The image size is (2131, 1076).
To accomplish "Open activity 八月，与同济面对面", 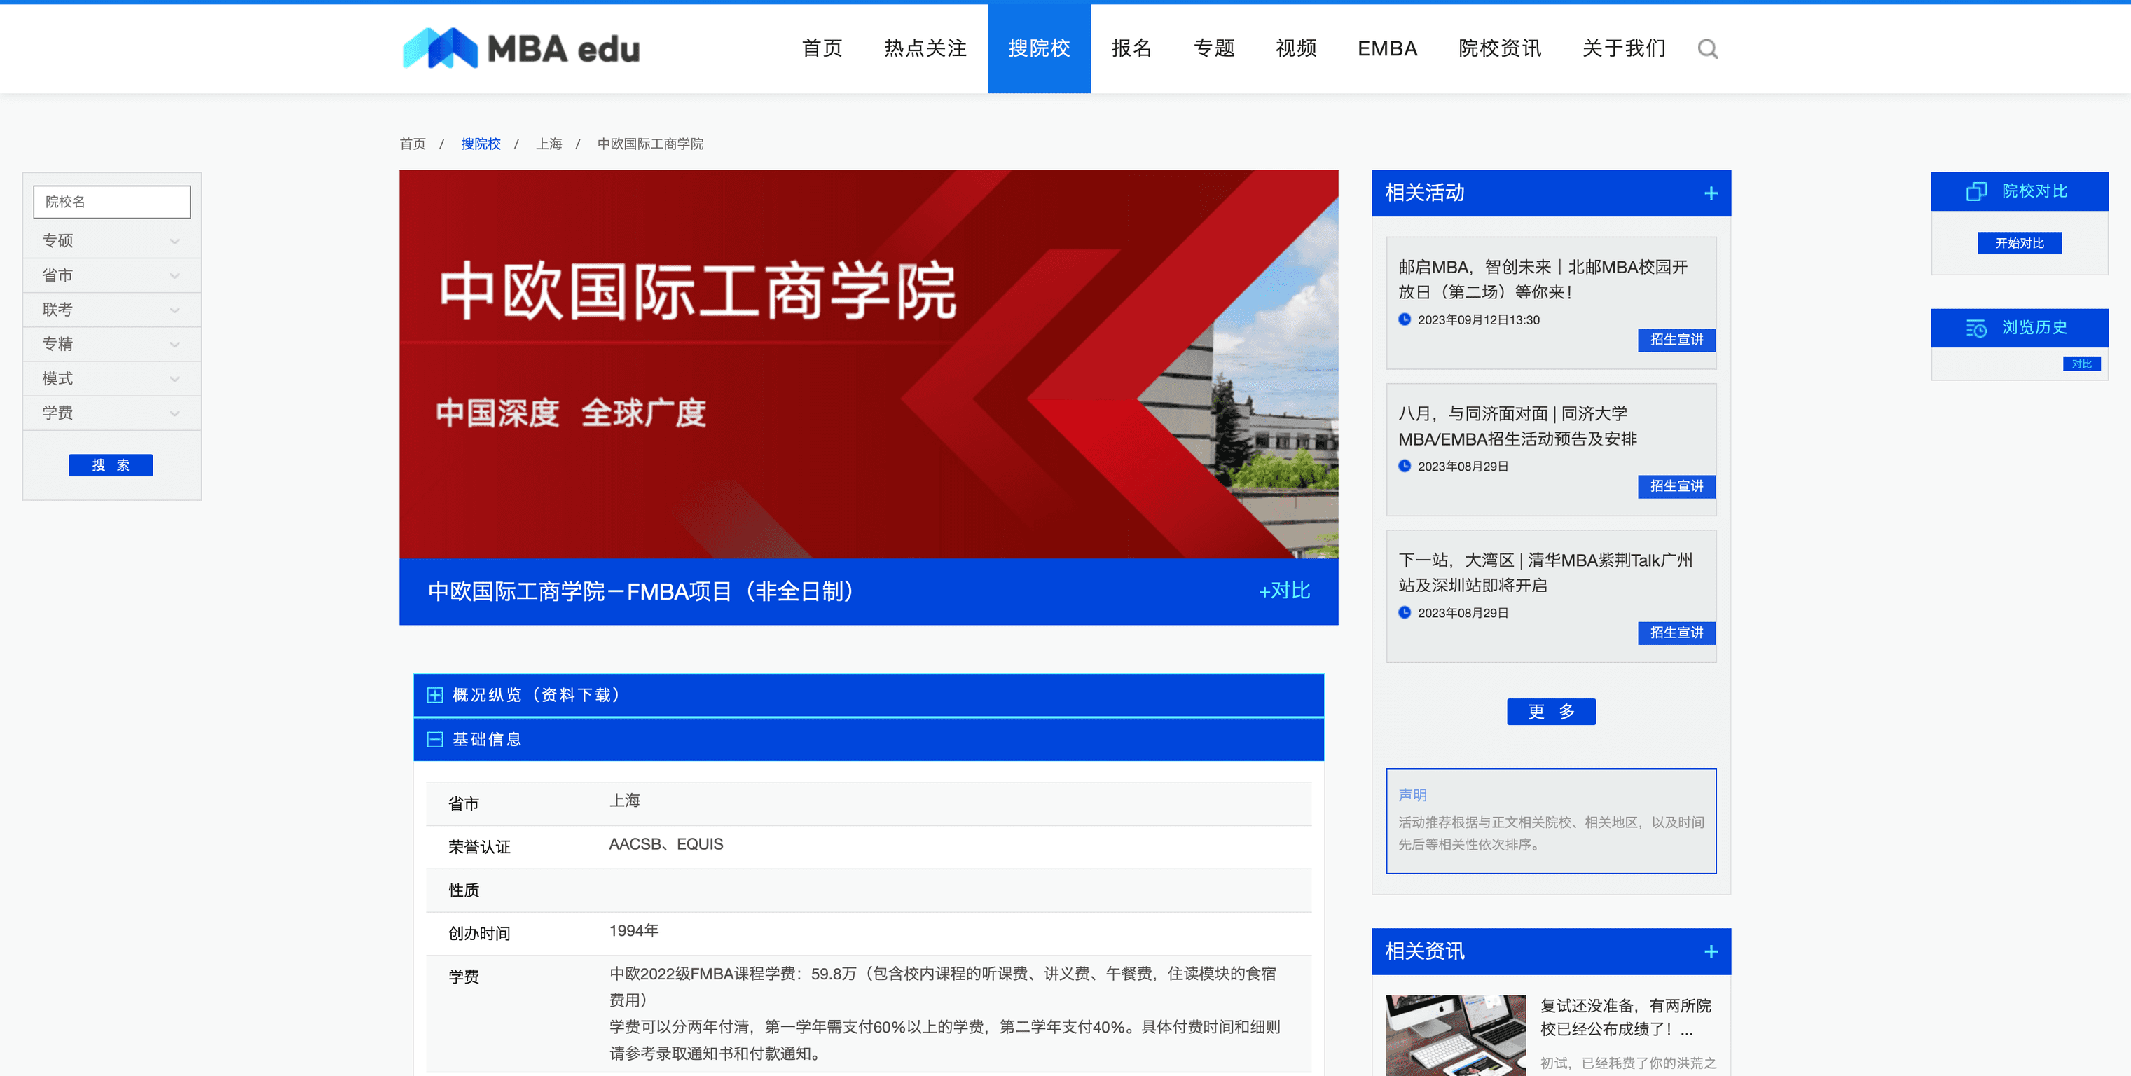I will coord(1517,426).
